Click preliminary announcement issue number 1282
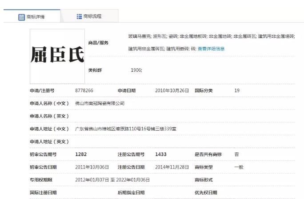 [x=80, y=154]
